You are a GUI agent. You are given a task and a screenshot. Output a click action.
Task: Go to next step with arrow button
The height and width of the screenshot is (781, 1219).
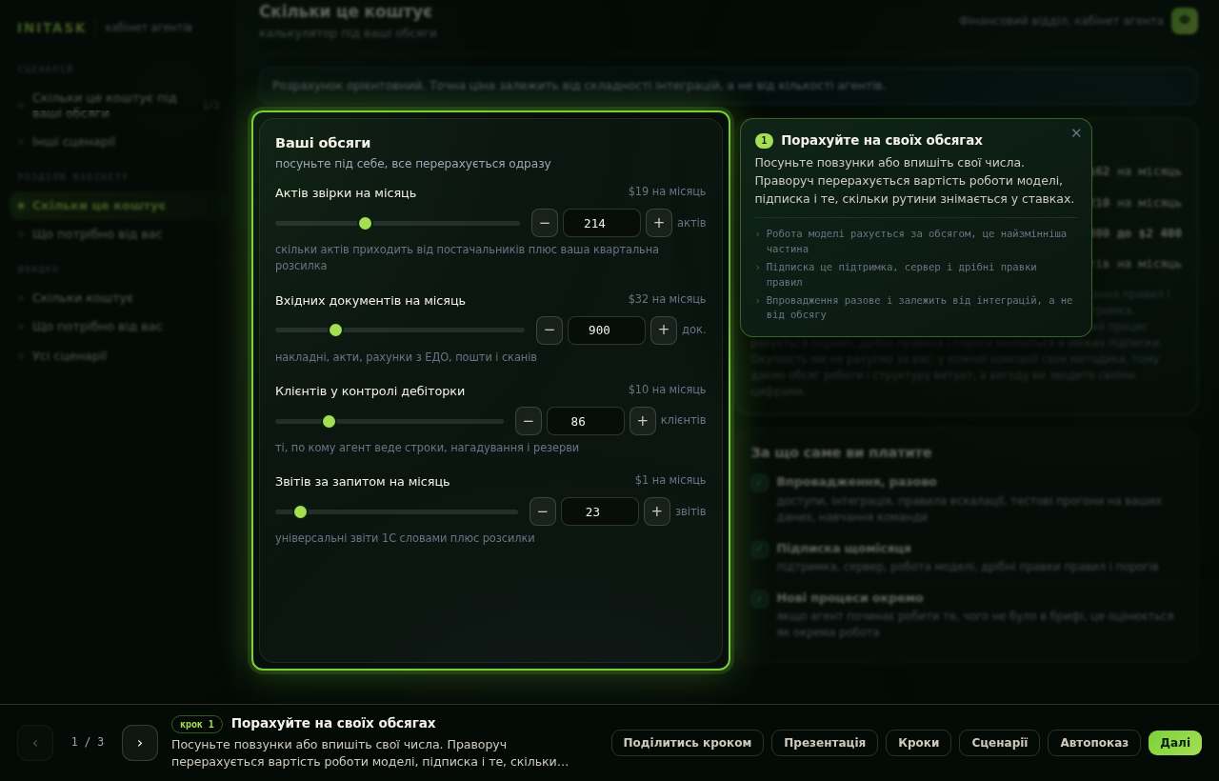point(140,743)
